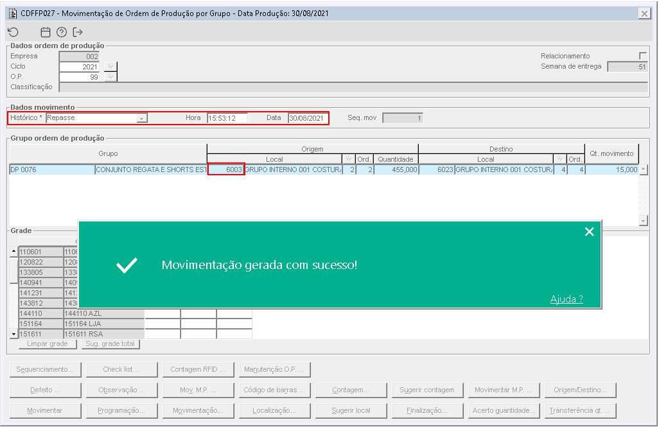Open the Histórico dropdown

(142, 118)
